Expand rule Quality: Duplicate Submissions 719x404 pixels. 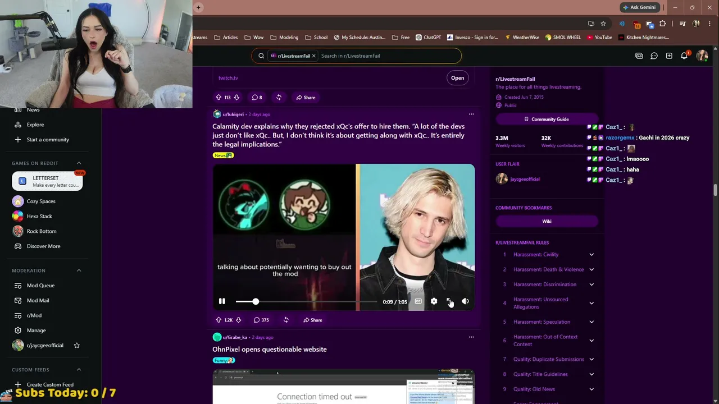(x=591, y=359)
